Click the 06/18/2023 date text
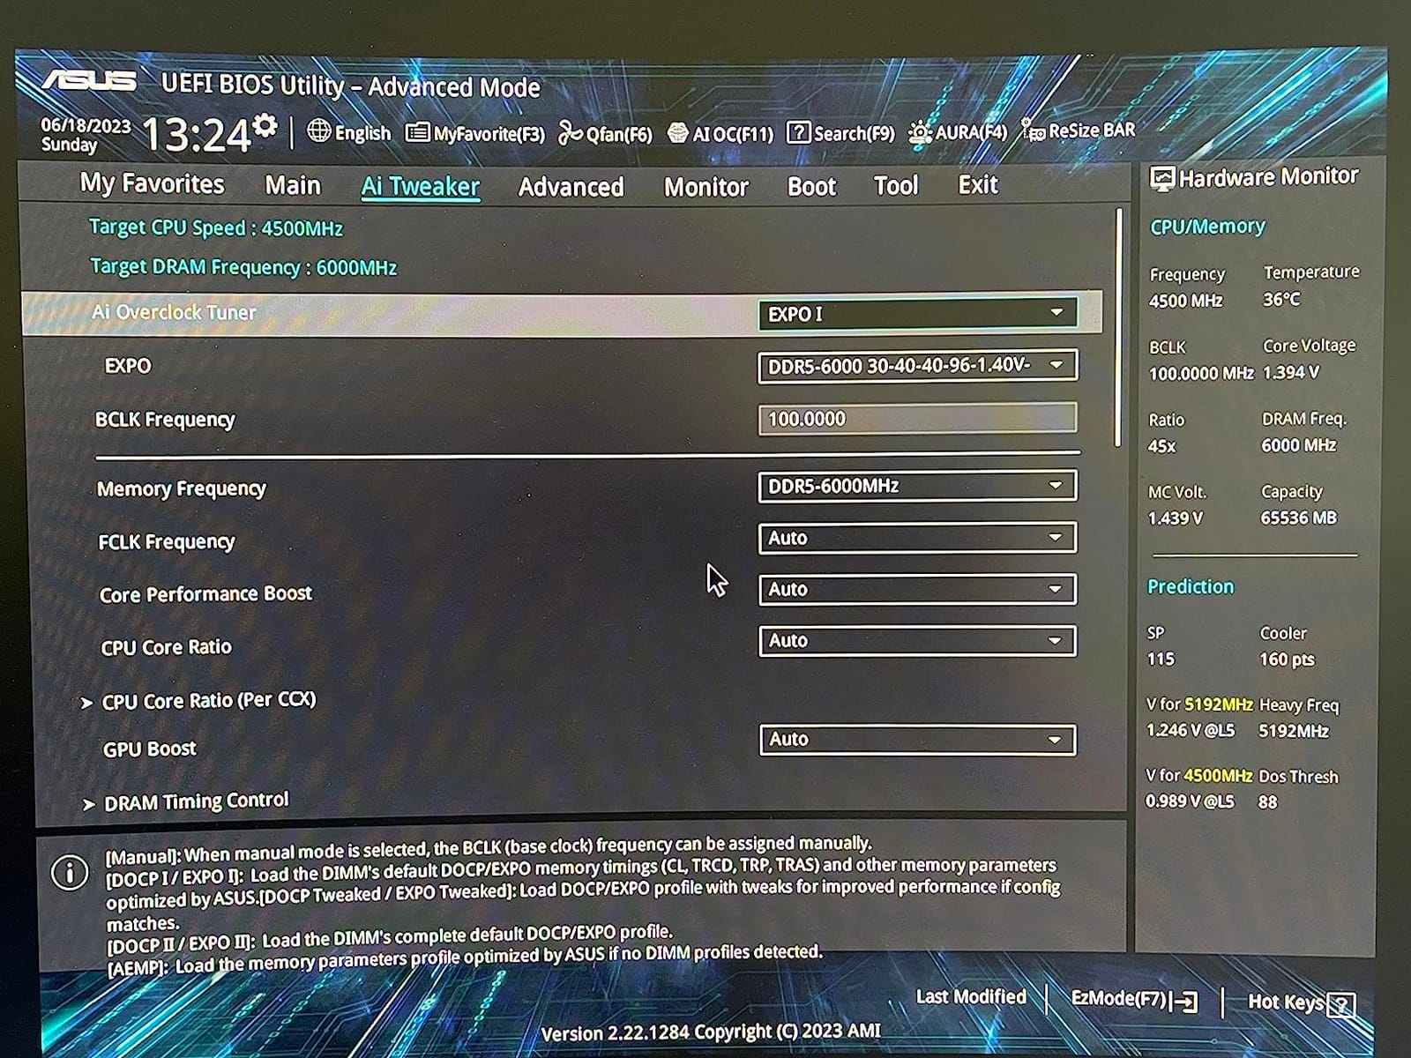Image resolution: width=1411 pixels, height=1058 pixels. tap(86, 125)
